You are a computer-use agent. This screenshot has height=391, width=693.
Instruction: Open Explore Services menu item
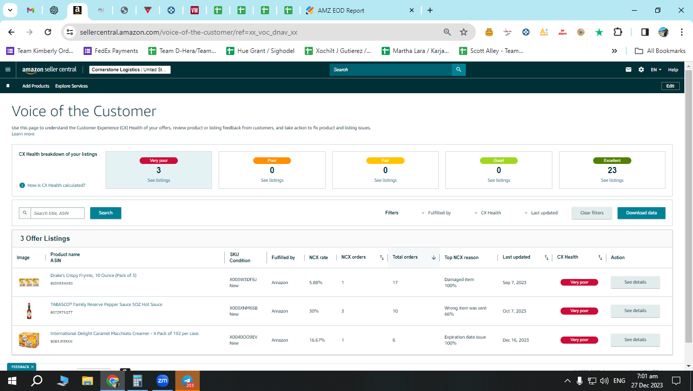point(71,86)
